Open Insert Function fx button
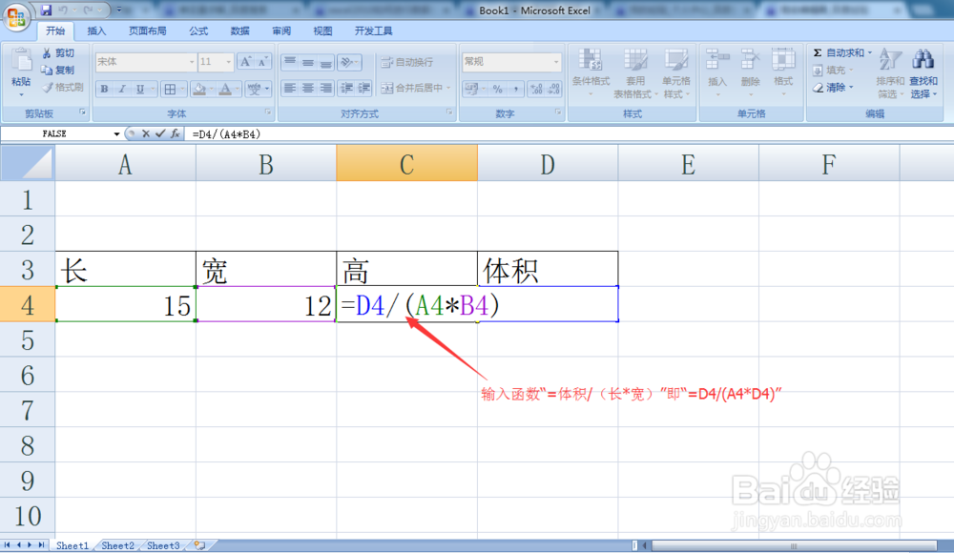Viewport: 954px width, 553px height. [175, 133]
